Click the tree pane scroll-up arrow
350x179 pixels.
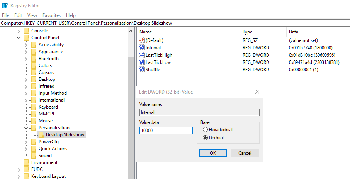click(131, 31)
